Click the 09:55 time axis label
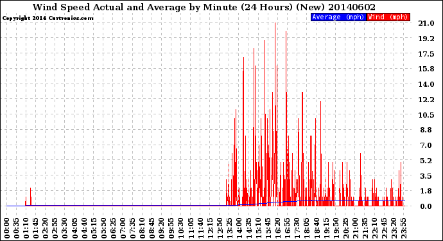Viewport: 443px width, 241px height. pyautogui.click(x=171, y=228)
